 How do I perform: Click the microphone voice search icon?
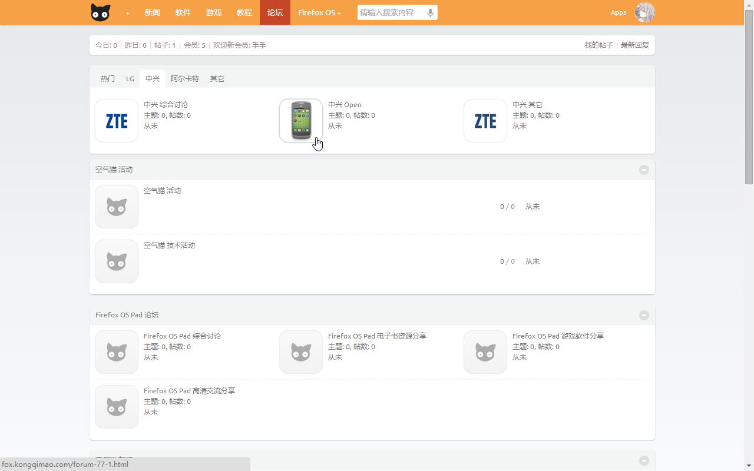tap(430, 12)
